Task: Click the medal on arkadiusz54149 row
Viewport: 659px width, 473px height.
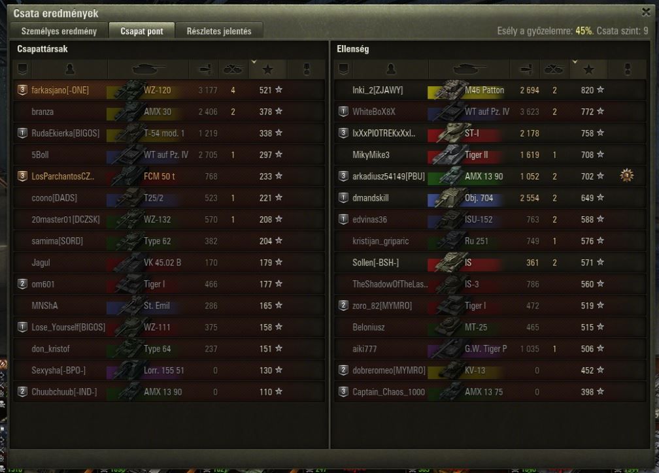Action: point(626,176)
